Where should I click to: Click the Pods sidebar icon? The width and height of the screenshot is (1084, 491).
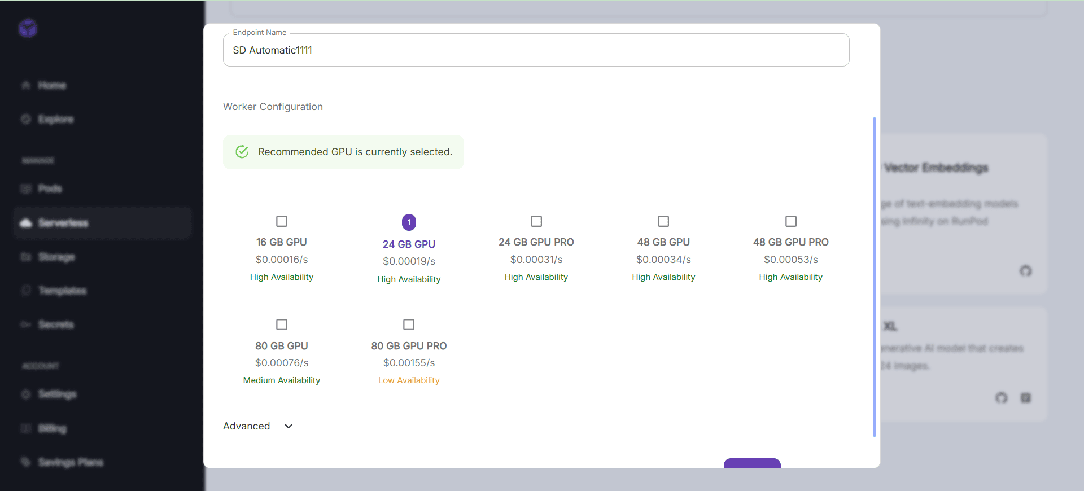pos(26,188)
